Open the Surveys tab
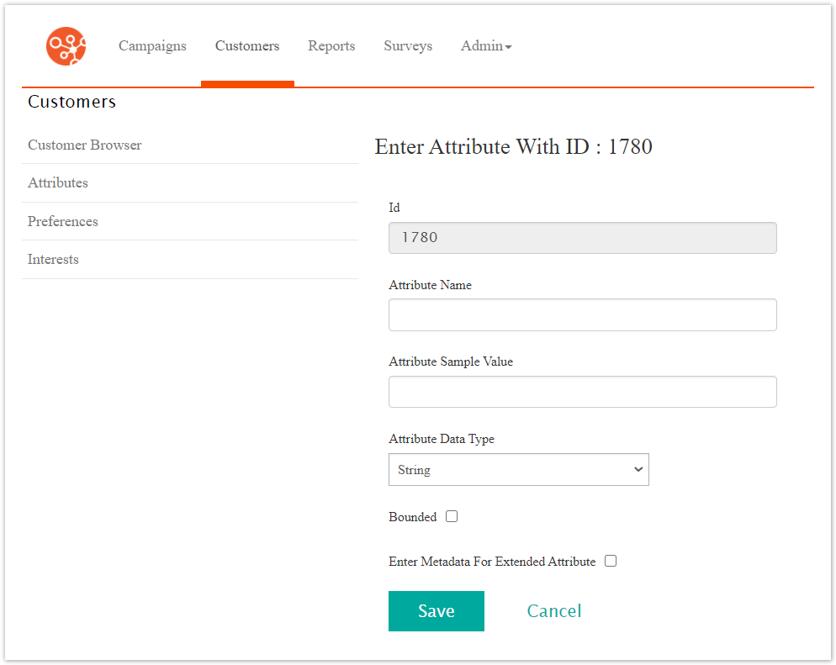Image resolution: width=836 pixels, height=665 pixels. pos(408,46)
